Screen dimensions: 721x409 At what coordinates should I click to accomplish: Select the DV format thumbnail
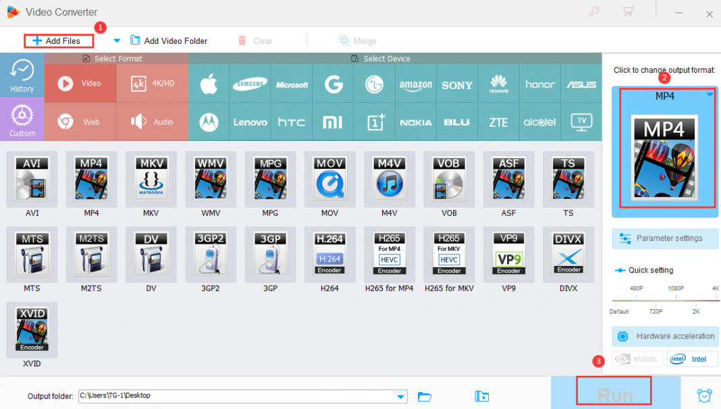(151, 254)
